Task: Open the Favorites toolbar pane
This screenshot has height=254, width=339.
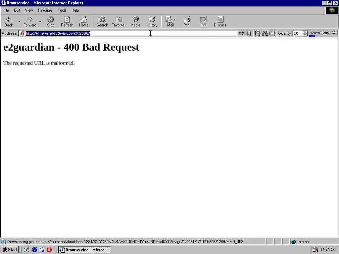Action: pyautogui.click(x=119, y=21)
